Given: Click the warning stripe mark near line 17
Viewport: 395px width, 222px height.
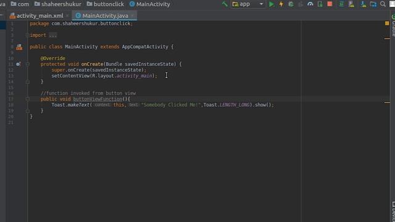Looking at the screenshot, I should 387,102.
